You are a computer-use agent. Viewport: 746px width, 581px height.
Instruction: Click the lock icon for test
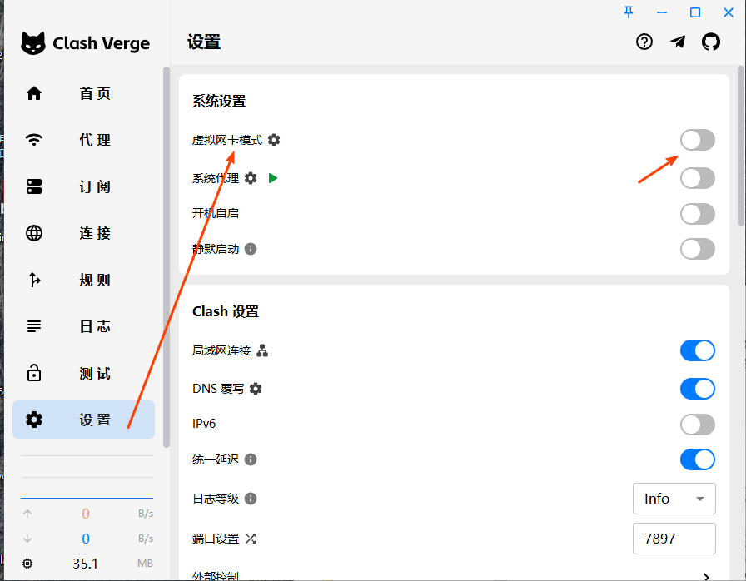34,373
